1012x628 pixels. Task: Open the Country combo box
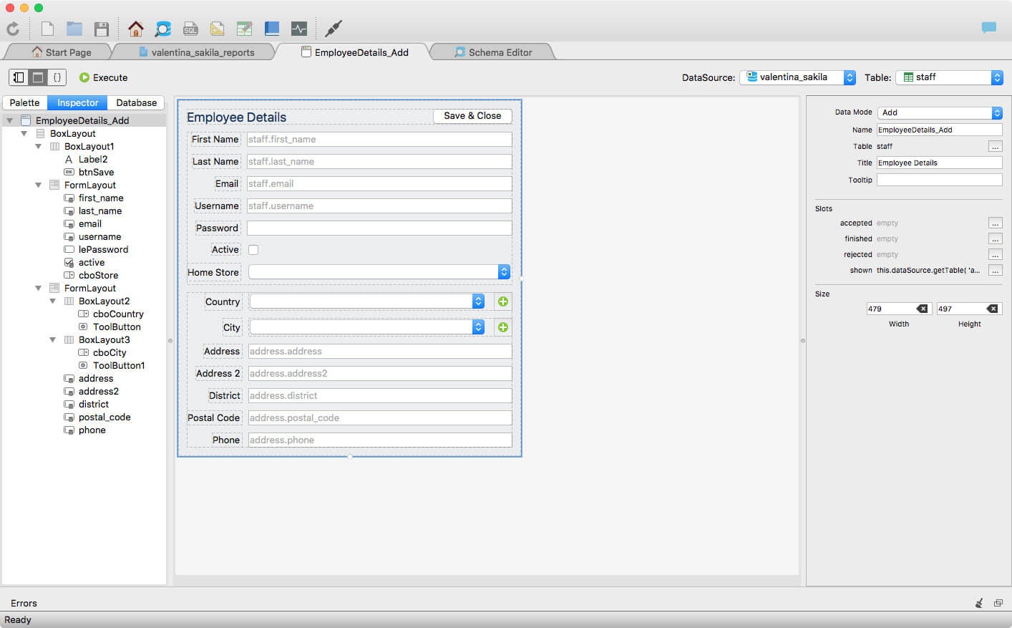pyautogui.click(x=366, y=301)
